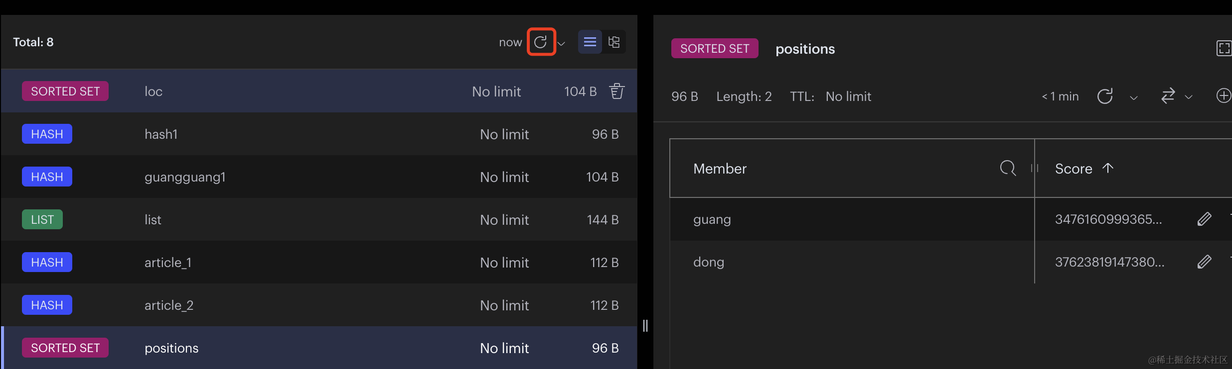Click the value formatter swap icon
Image resolution: width=1232 pixels, height=369 pixels.
[x=1168, y=96]
